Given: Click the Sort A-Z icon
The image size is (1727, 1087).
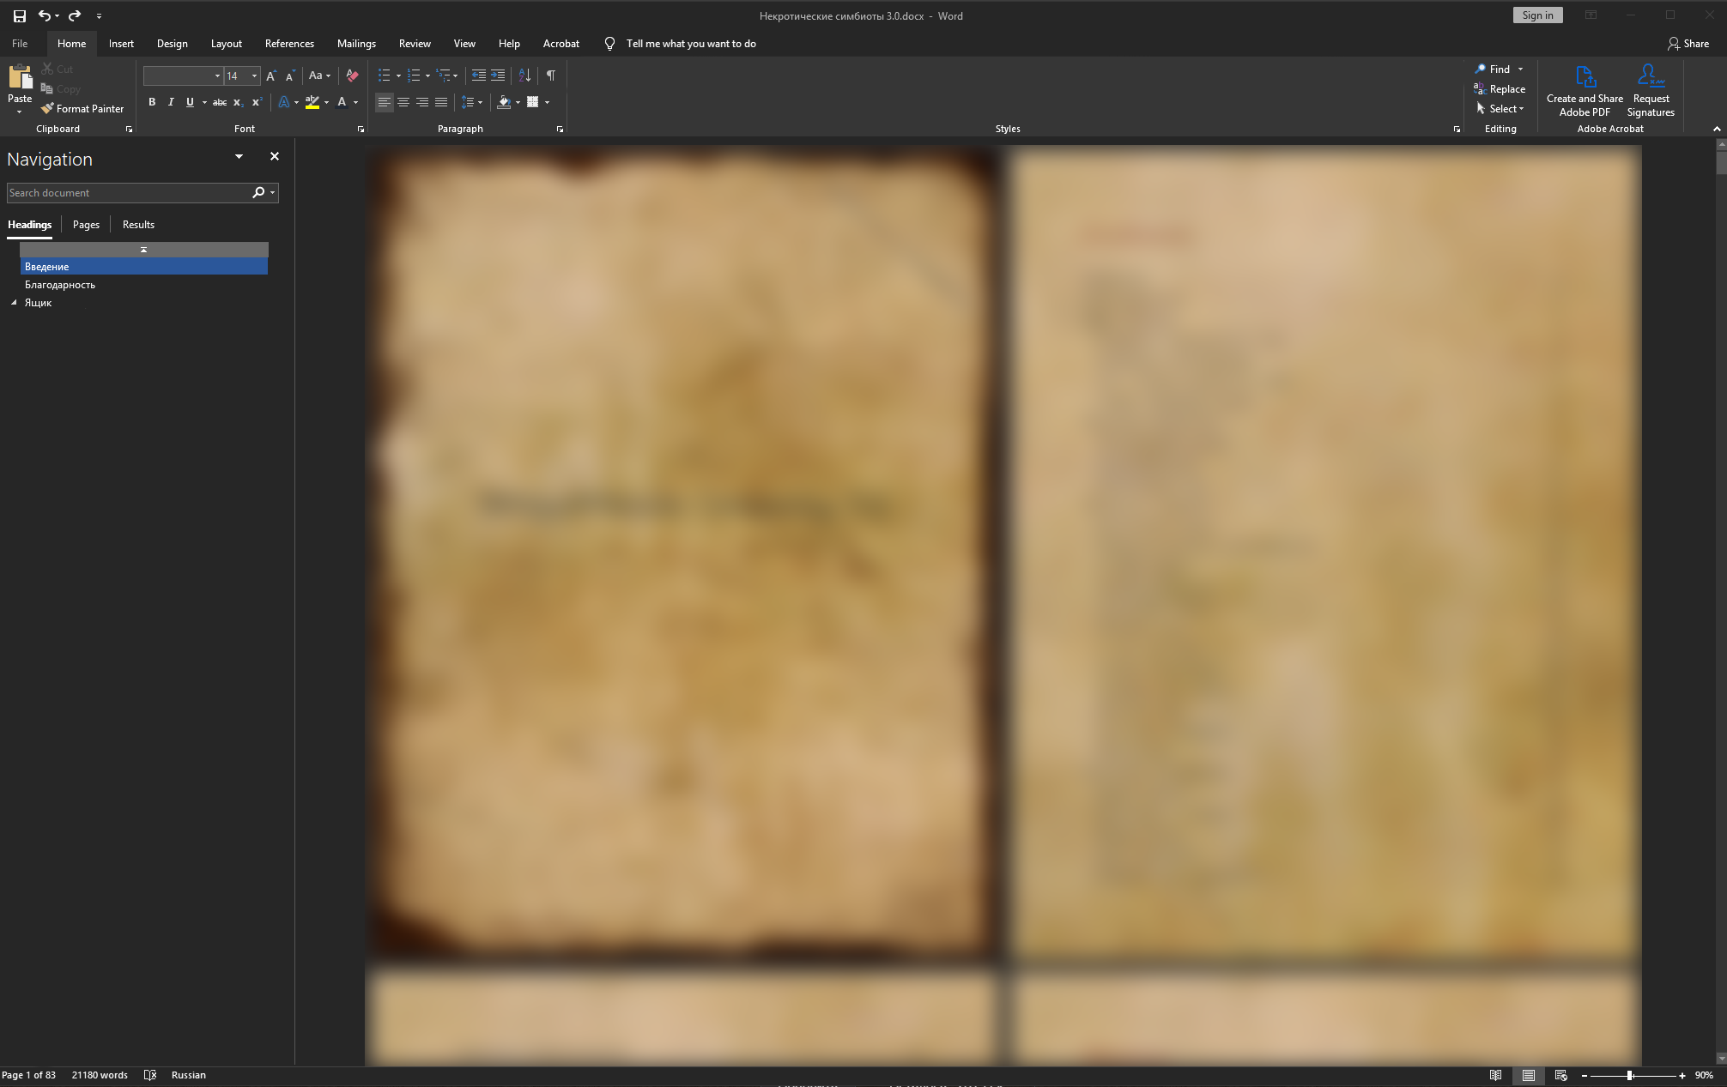Looking at the screenshot, I should (x=524, y=75).
